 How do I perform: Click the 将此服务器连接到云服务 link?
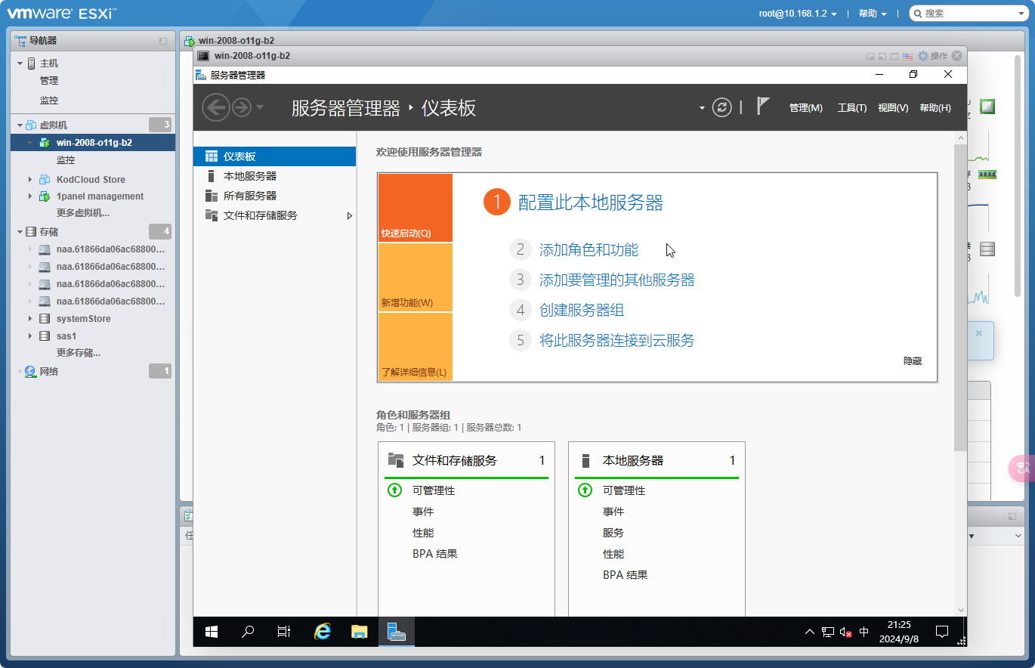[x=616, y=340]
